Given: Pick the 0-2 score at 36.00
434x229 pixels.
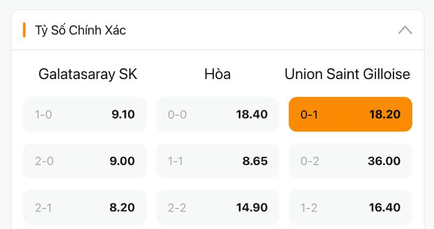Looking at the screenshot, I should [x=350, y=161].
